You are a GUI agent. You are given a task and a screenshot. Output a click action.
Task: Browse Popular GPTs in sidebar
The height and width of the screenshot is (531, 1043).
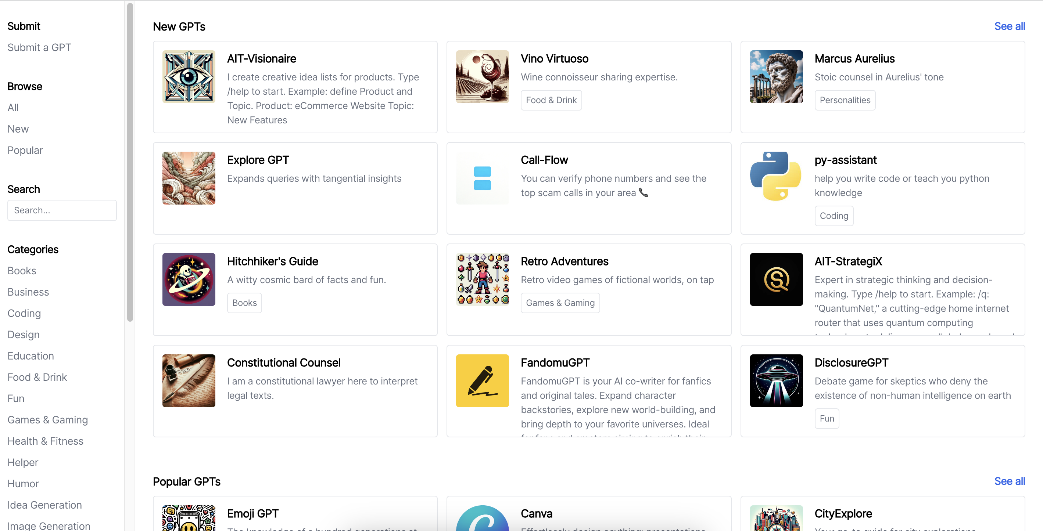coord(25,150)
